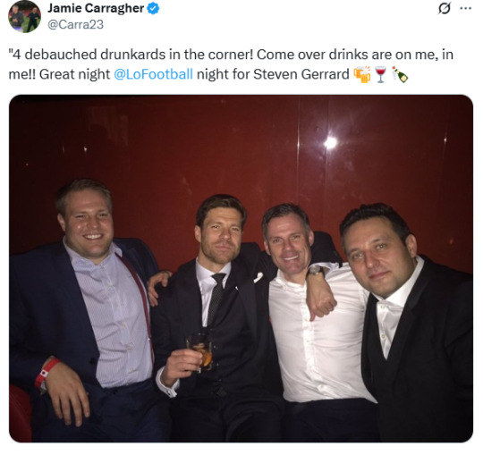Follow the @LoFootball mention link
Viewport: 483px width, 455px height.
(154, 74)
